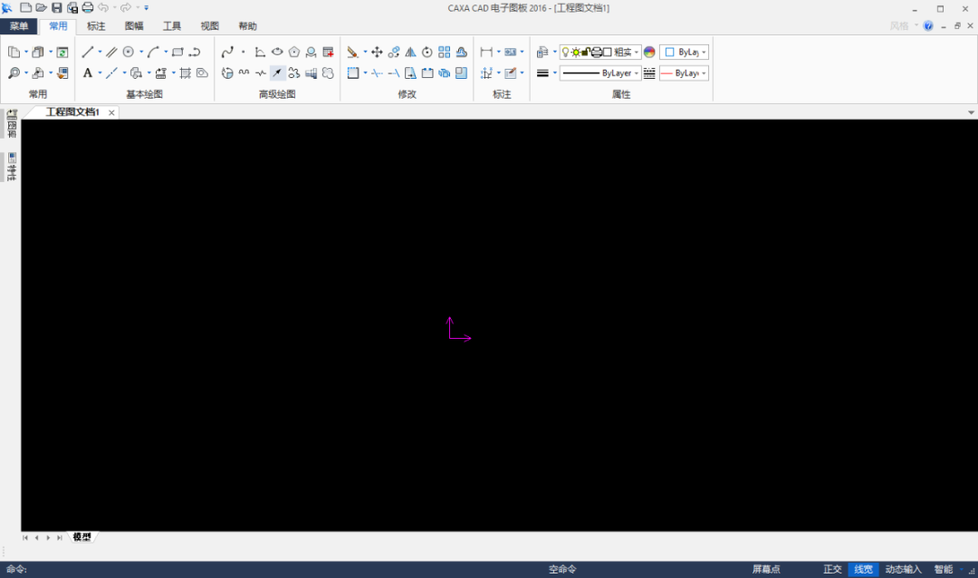Select the Mirror tool in 修改 group

410,53
